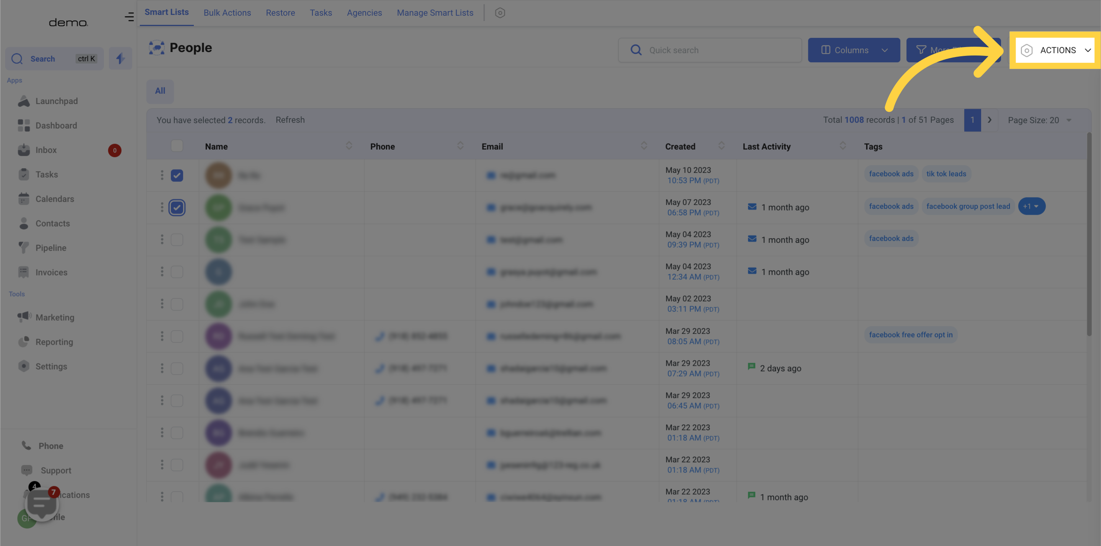Check the May 04 12:34 AM row checkbox

(177, 272)
